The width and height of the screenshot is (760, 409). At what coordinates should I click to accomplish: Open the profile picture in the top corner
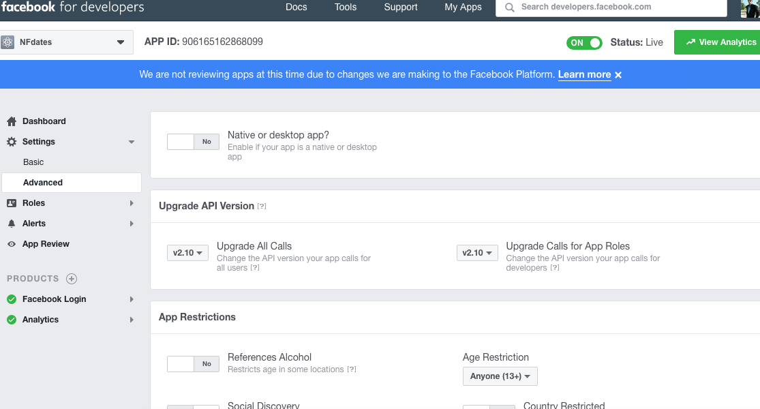pos(750,8)
